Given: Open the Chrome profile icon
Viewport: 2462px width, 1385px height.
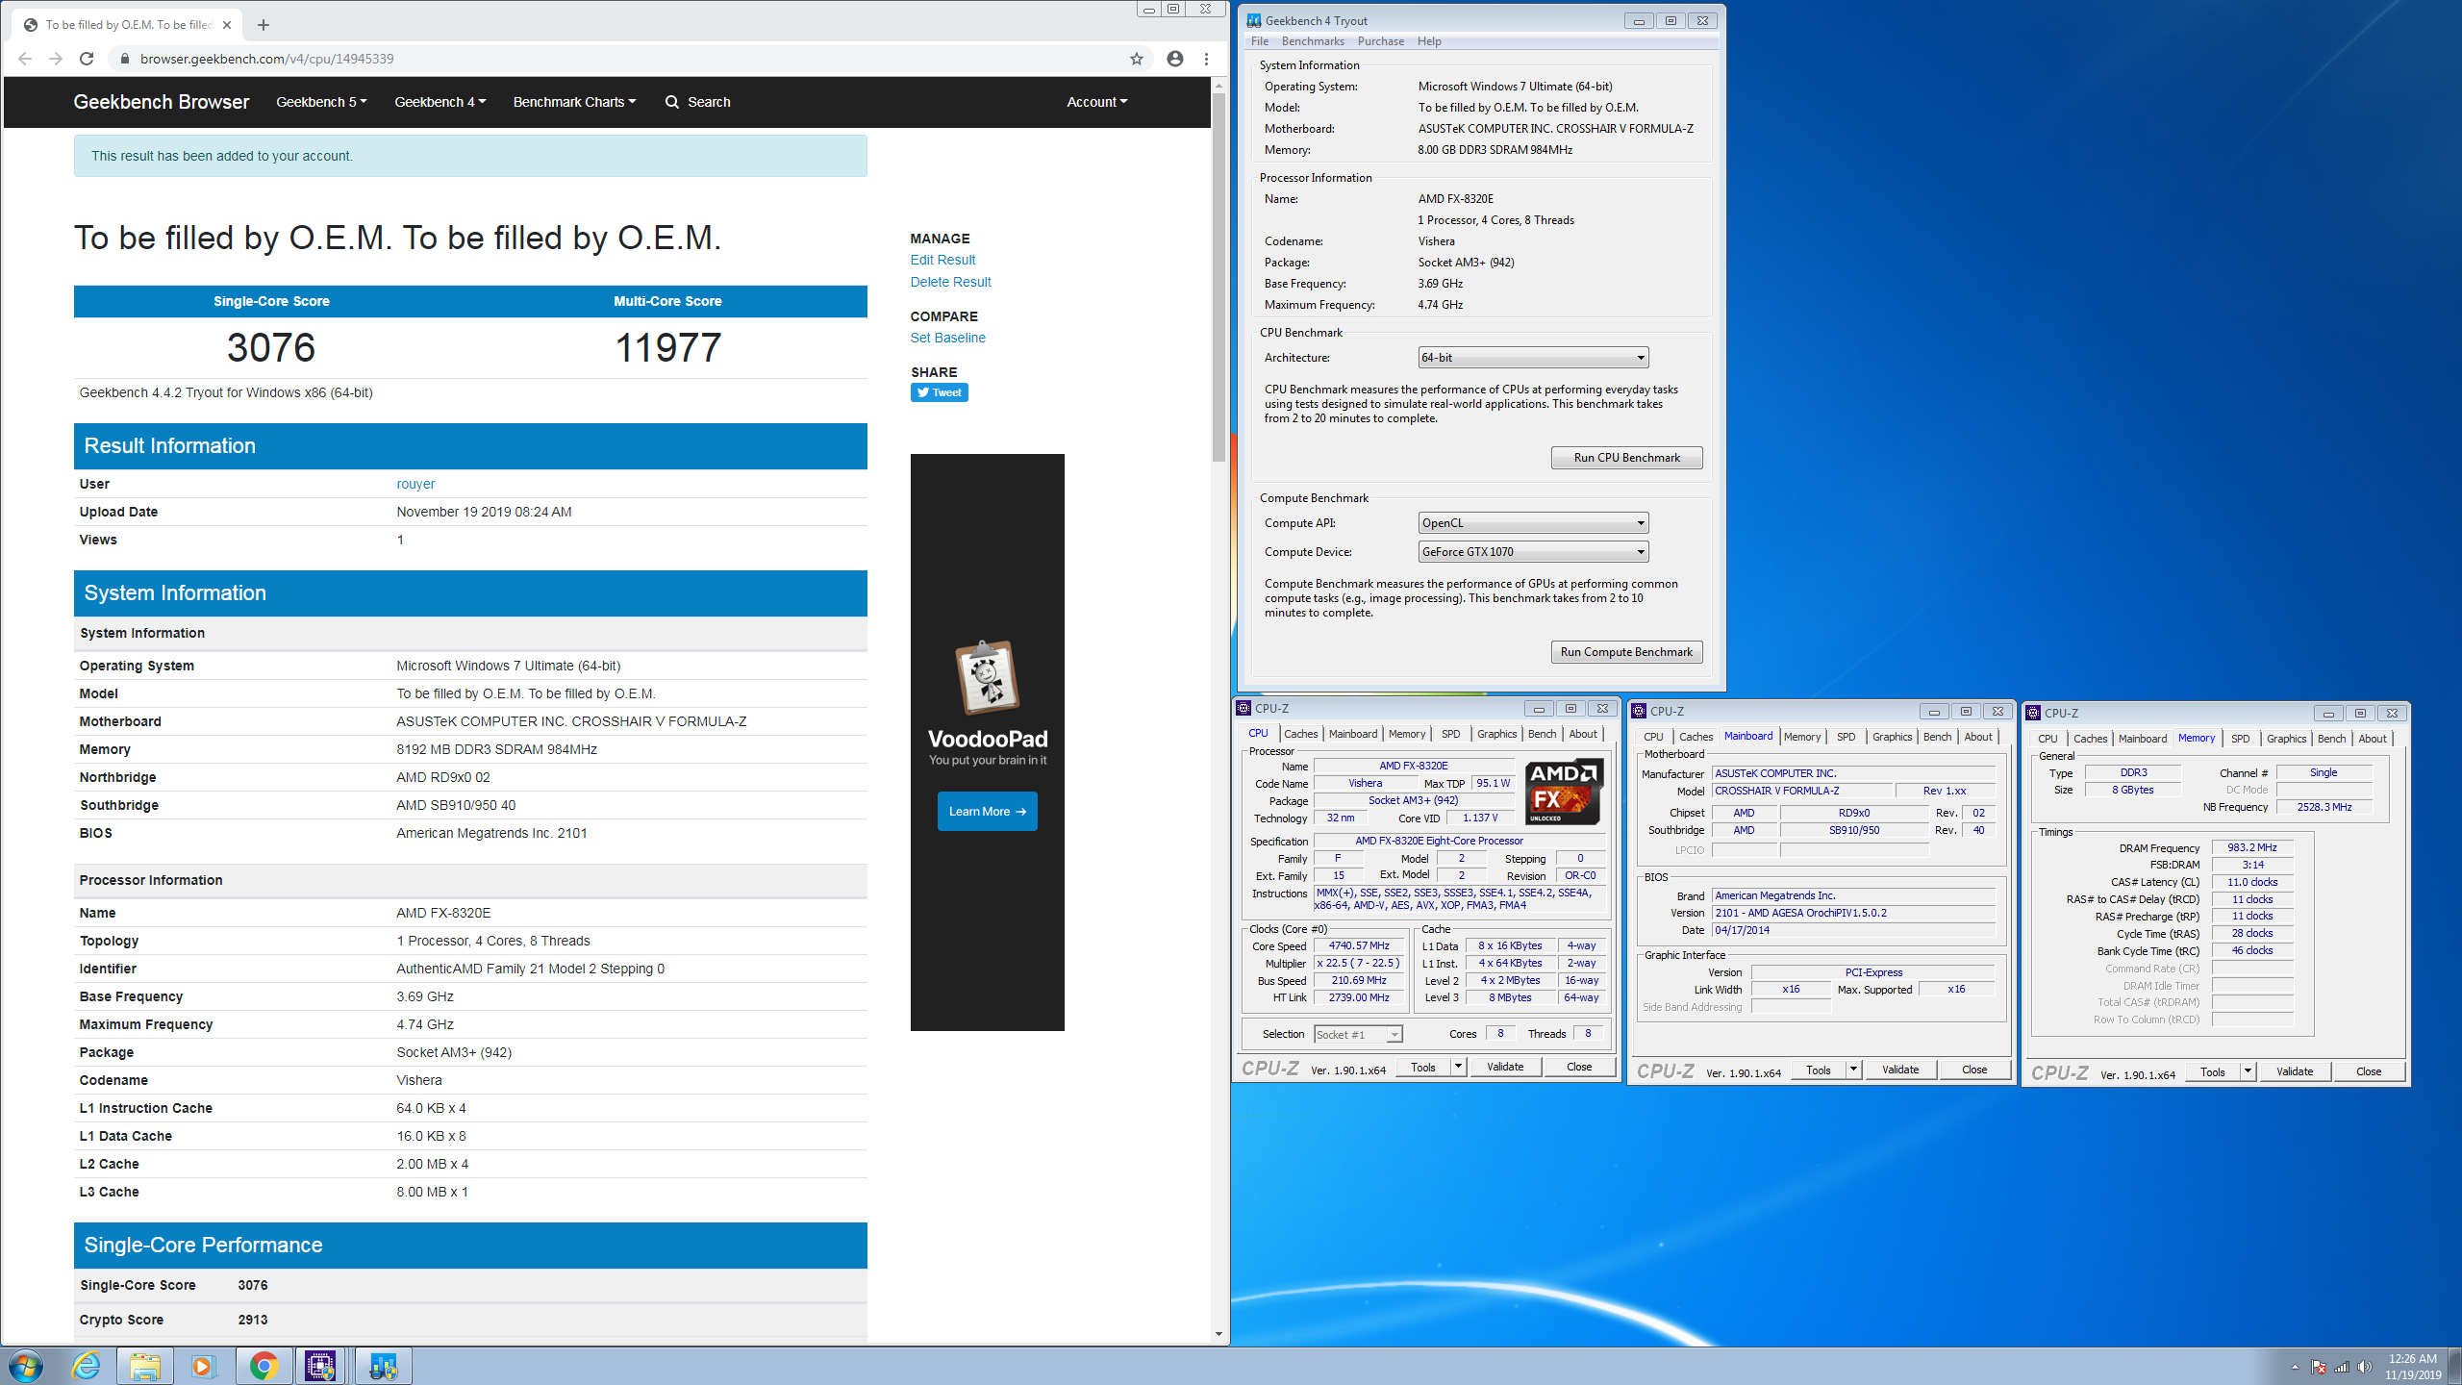Looking at the screenshot, I should (1175, 59).
